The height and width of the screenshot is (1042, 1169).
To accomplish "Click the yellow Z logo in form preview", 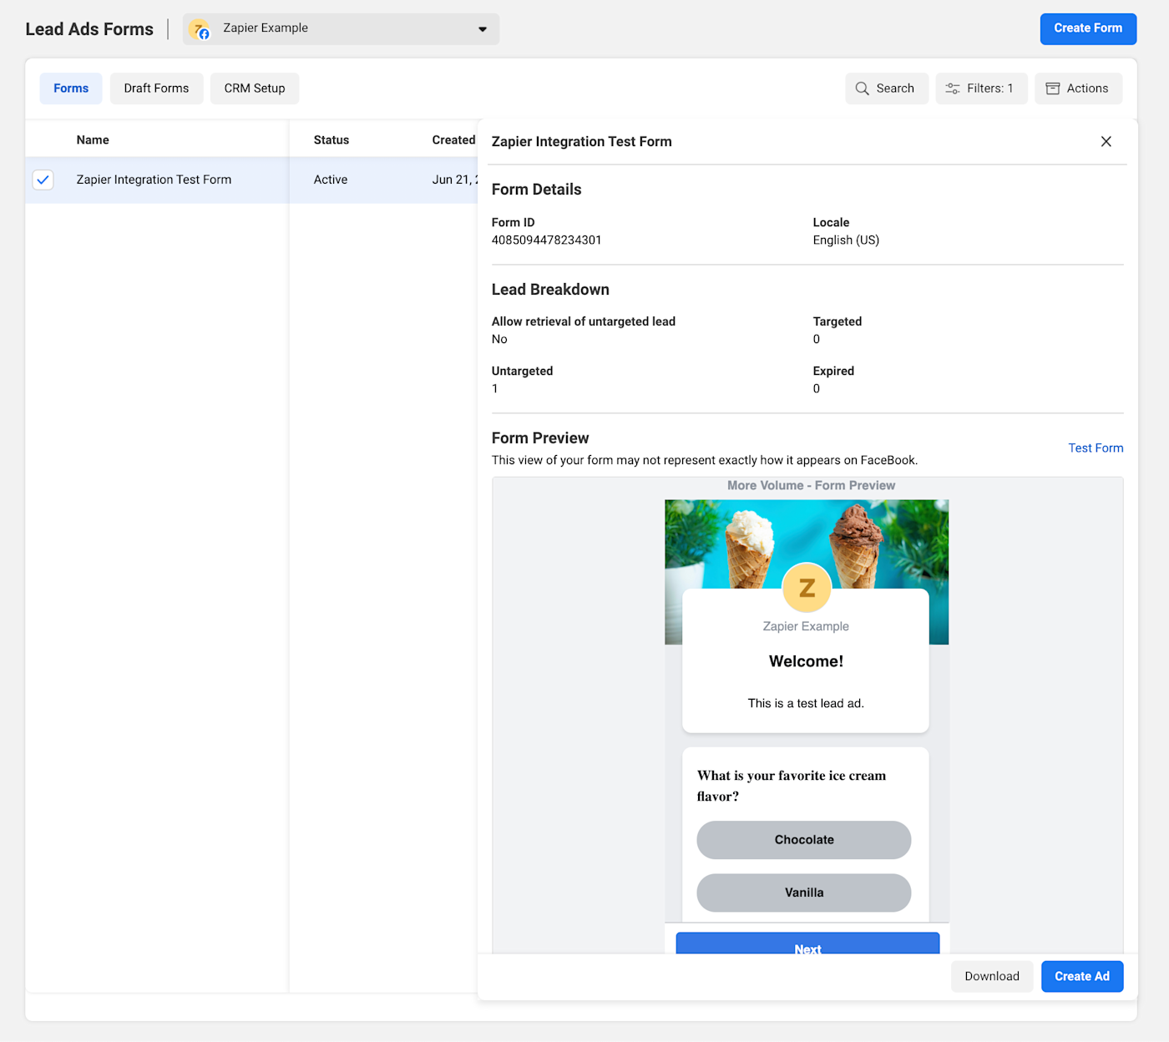I will click(x=807, y=588).
